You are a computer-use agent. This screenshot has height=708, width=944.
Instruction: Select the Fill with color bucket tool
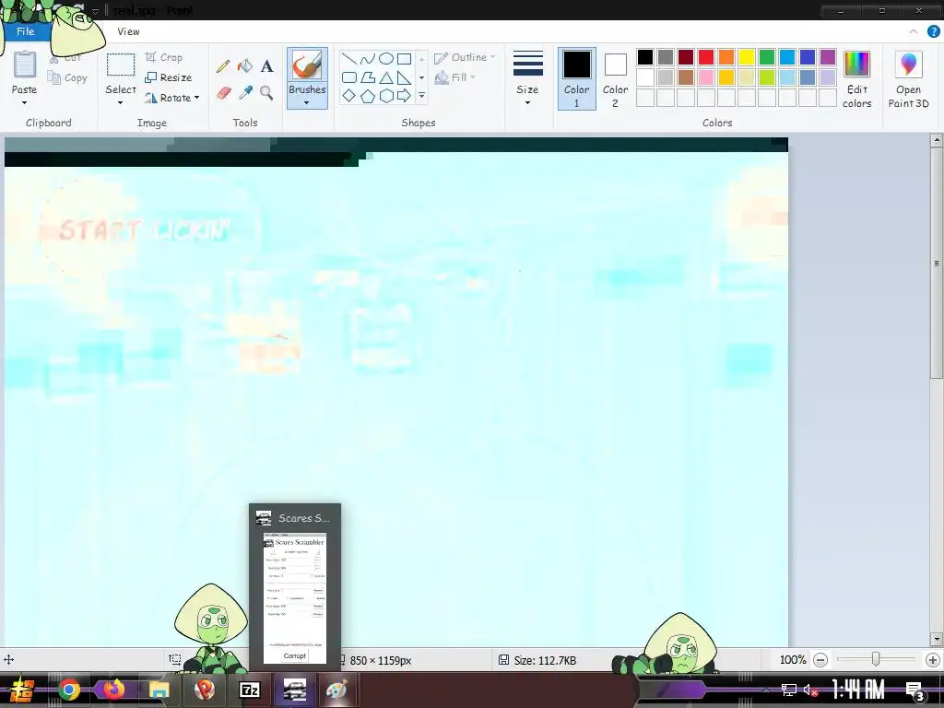coord(245,65)
